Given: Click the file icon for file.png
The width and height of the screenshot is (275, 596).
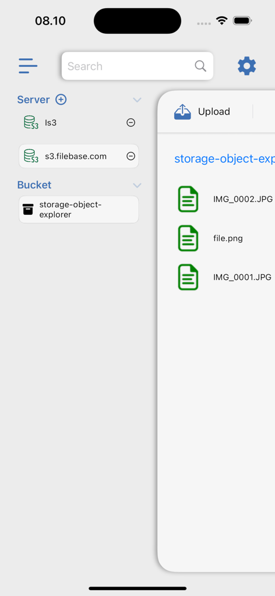Looking at the screenshot, I should [188, 238].
